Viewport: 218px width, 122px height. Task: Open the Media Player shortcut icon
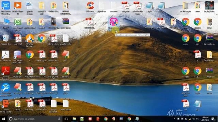click(x=18, y=5)
